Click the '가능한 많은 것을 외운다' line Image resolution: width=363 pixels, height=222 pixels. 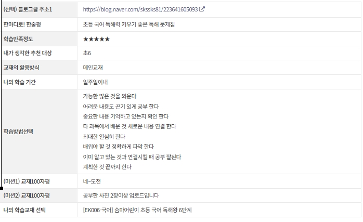[110, 96]
